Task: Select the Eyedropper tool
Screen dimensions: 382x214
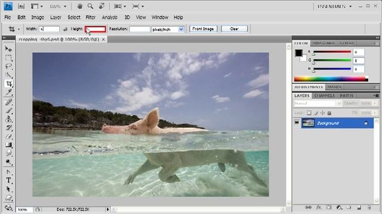Action: coord(8,92)
